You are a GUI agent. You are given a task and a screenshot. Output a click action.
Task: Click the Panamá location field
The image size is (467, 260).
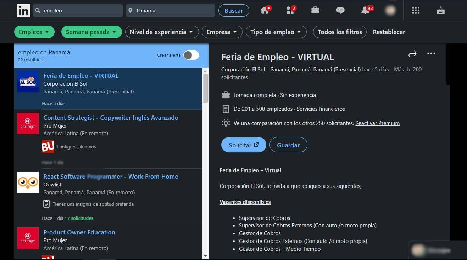pyautogui.click(x=171, y=11)
